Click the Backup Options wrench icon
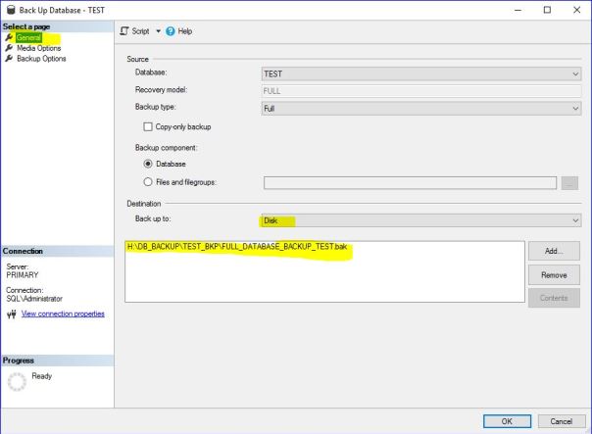 (9, 59)
